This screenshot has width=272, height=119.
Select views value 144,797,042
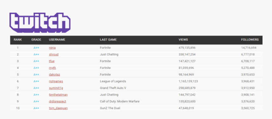pos(187,95)
